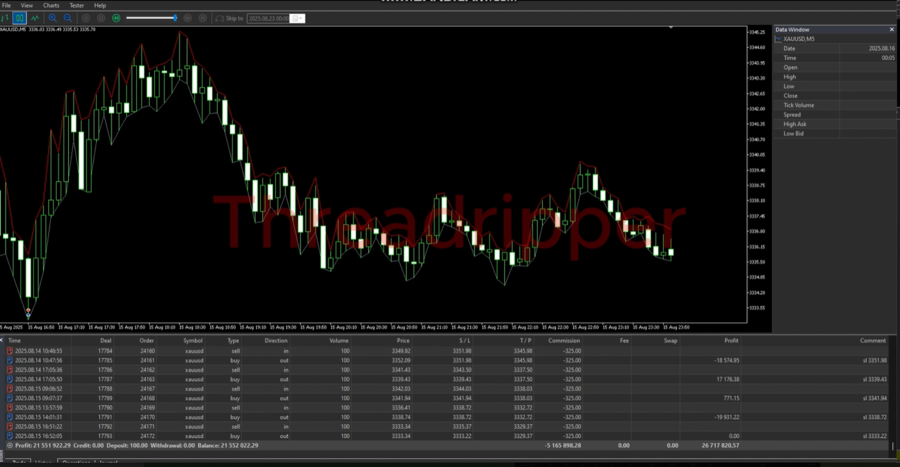
Task: Switch chart to bar chart mode
Action: [x=5, y=18]
